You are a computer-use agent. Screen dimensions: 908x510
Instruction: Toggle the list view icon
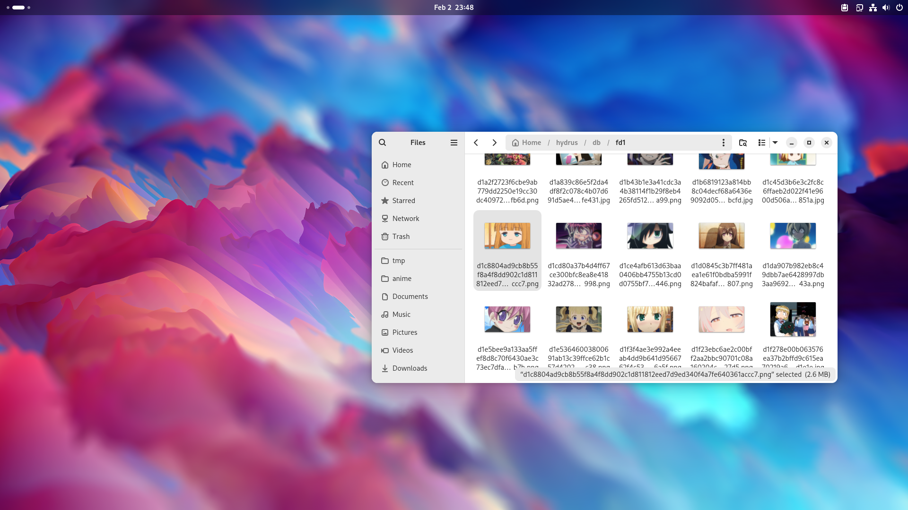(761, 143)
